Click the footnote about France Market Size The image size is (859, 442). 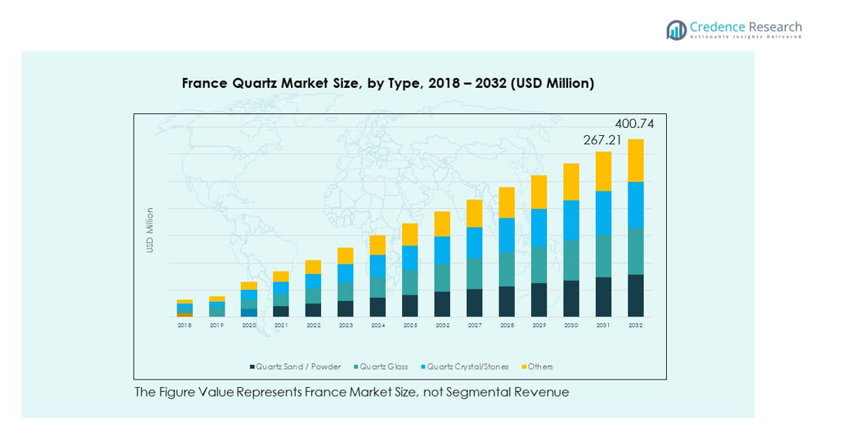pyautogui.click(x=352, y=392)
